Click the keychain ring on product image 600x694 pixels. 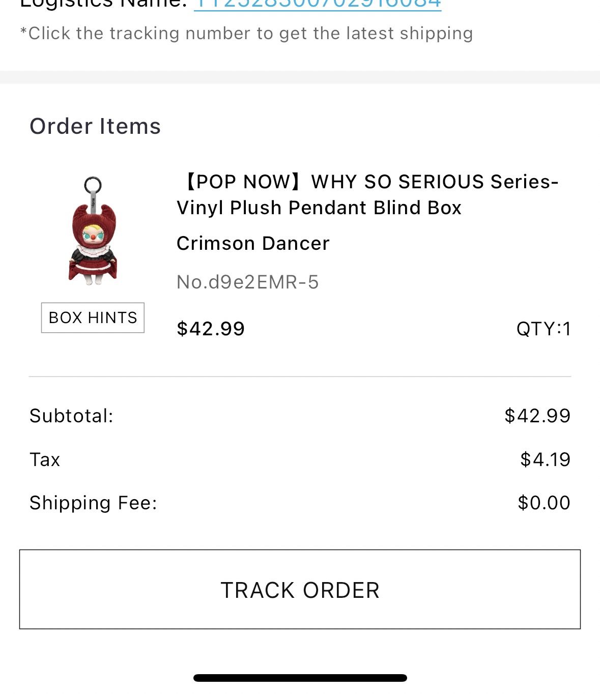(x=93, y=185)
